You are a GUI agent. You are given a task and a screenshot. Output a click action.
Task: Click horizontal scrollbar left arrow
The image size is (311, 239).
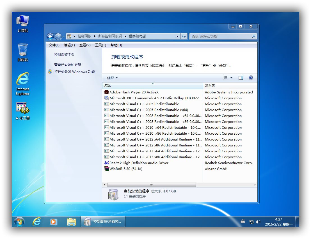coord(104,185)
